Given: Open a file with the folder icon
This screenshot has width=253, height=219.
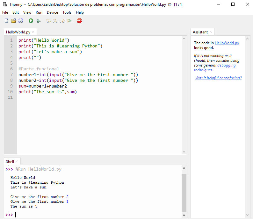Looking at the screenshot, I should [13, 21].
